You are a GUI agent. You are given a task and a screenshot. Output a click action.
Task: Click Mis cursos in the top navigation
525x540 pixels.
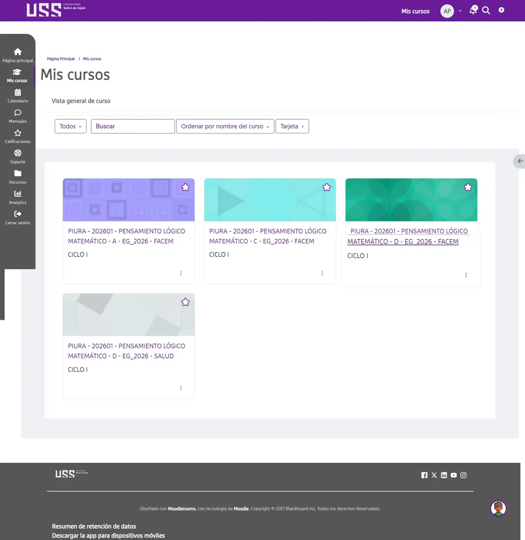click(415, 11)
